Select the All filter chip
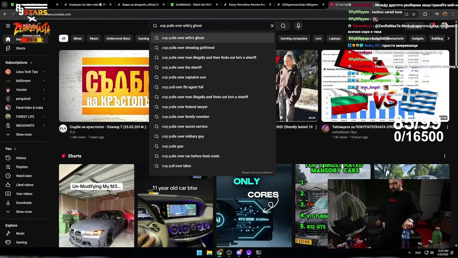Image resolution: width=458 pixels, height=258 pixels. 63,38
